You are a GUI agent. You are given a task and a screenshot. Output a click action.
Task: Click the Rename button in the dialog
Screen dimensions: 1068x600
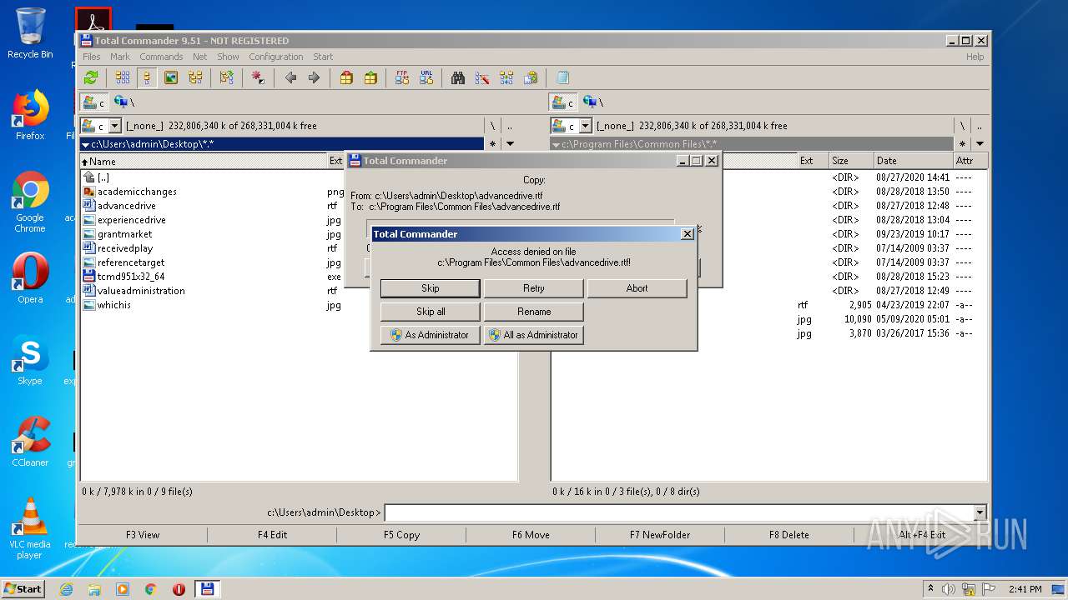(x=534, y=312)
